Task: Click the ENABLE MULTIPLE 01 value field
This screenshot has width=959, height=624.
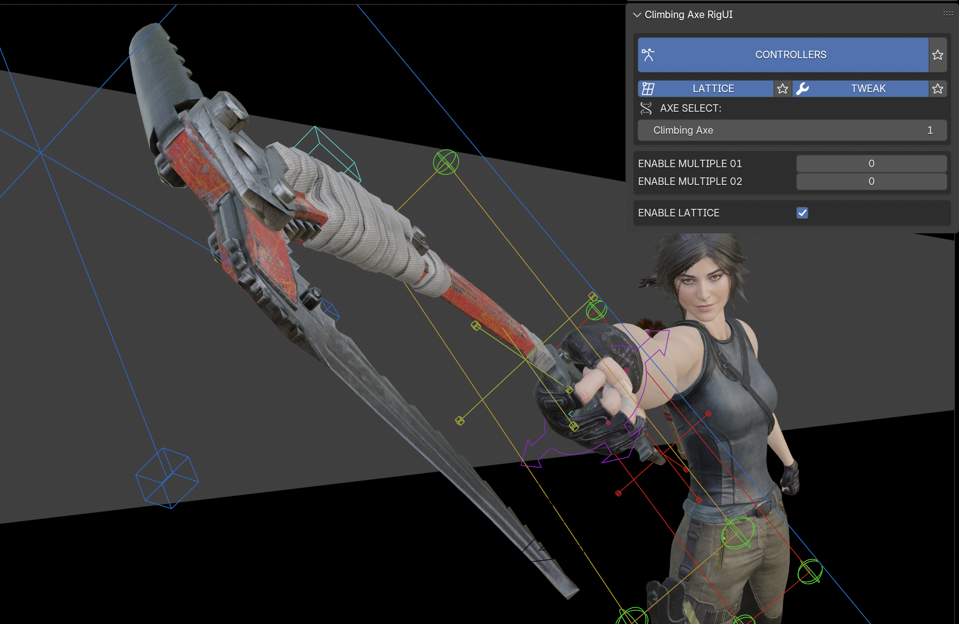Action: coord(871,164)
